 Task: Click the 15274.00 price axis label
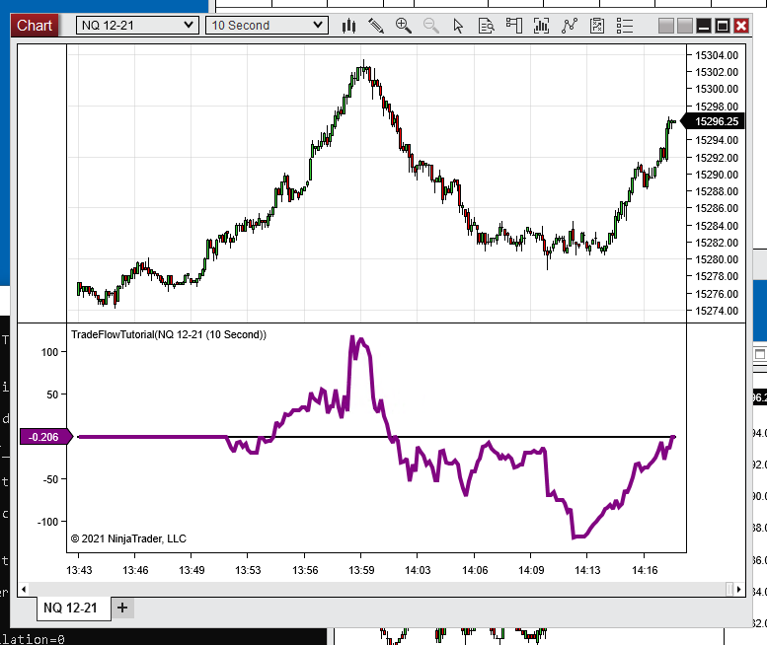(x=717, y=311)
